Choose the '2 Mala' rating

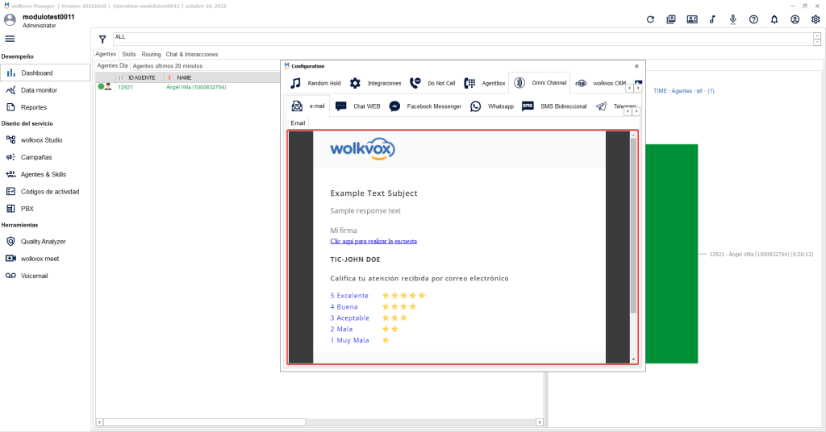click(x=341, y=329)
